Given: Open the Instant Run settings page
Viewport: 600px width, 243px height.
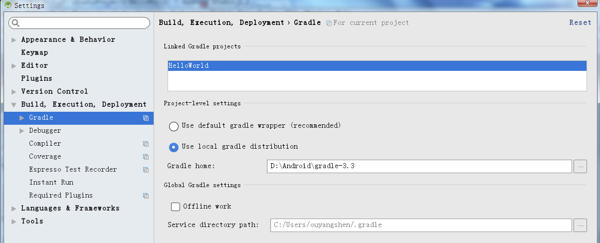Looking at the screenshot, I should point(51,183).
